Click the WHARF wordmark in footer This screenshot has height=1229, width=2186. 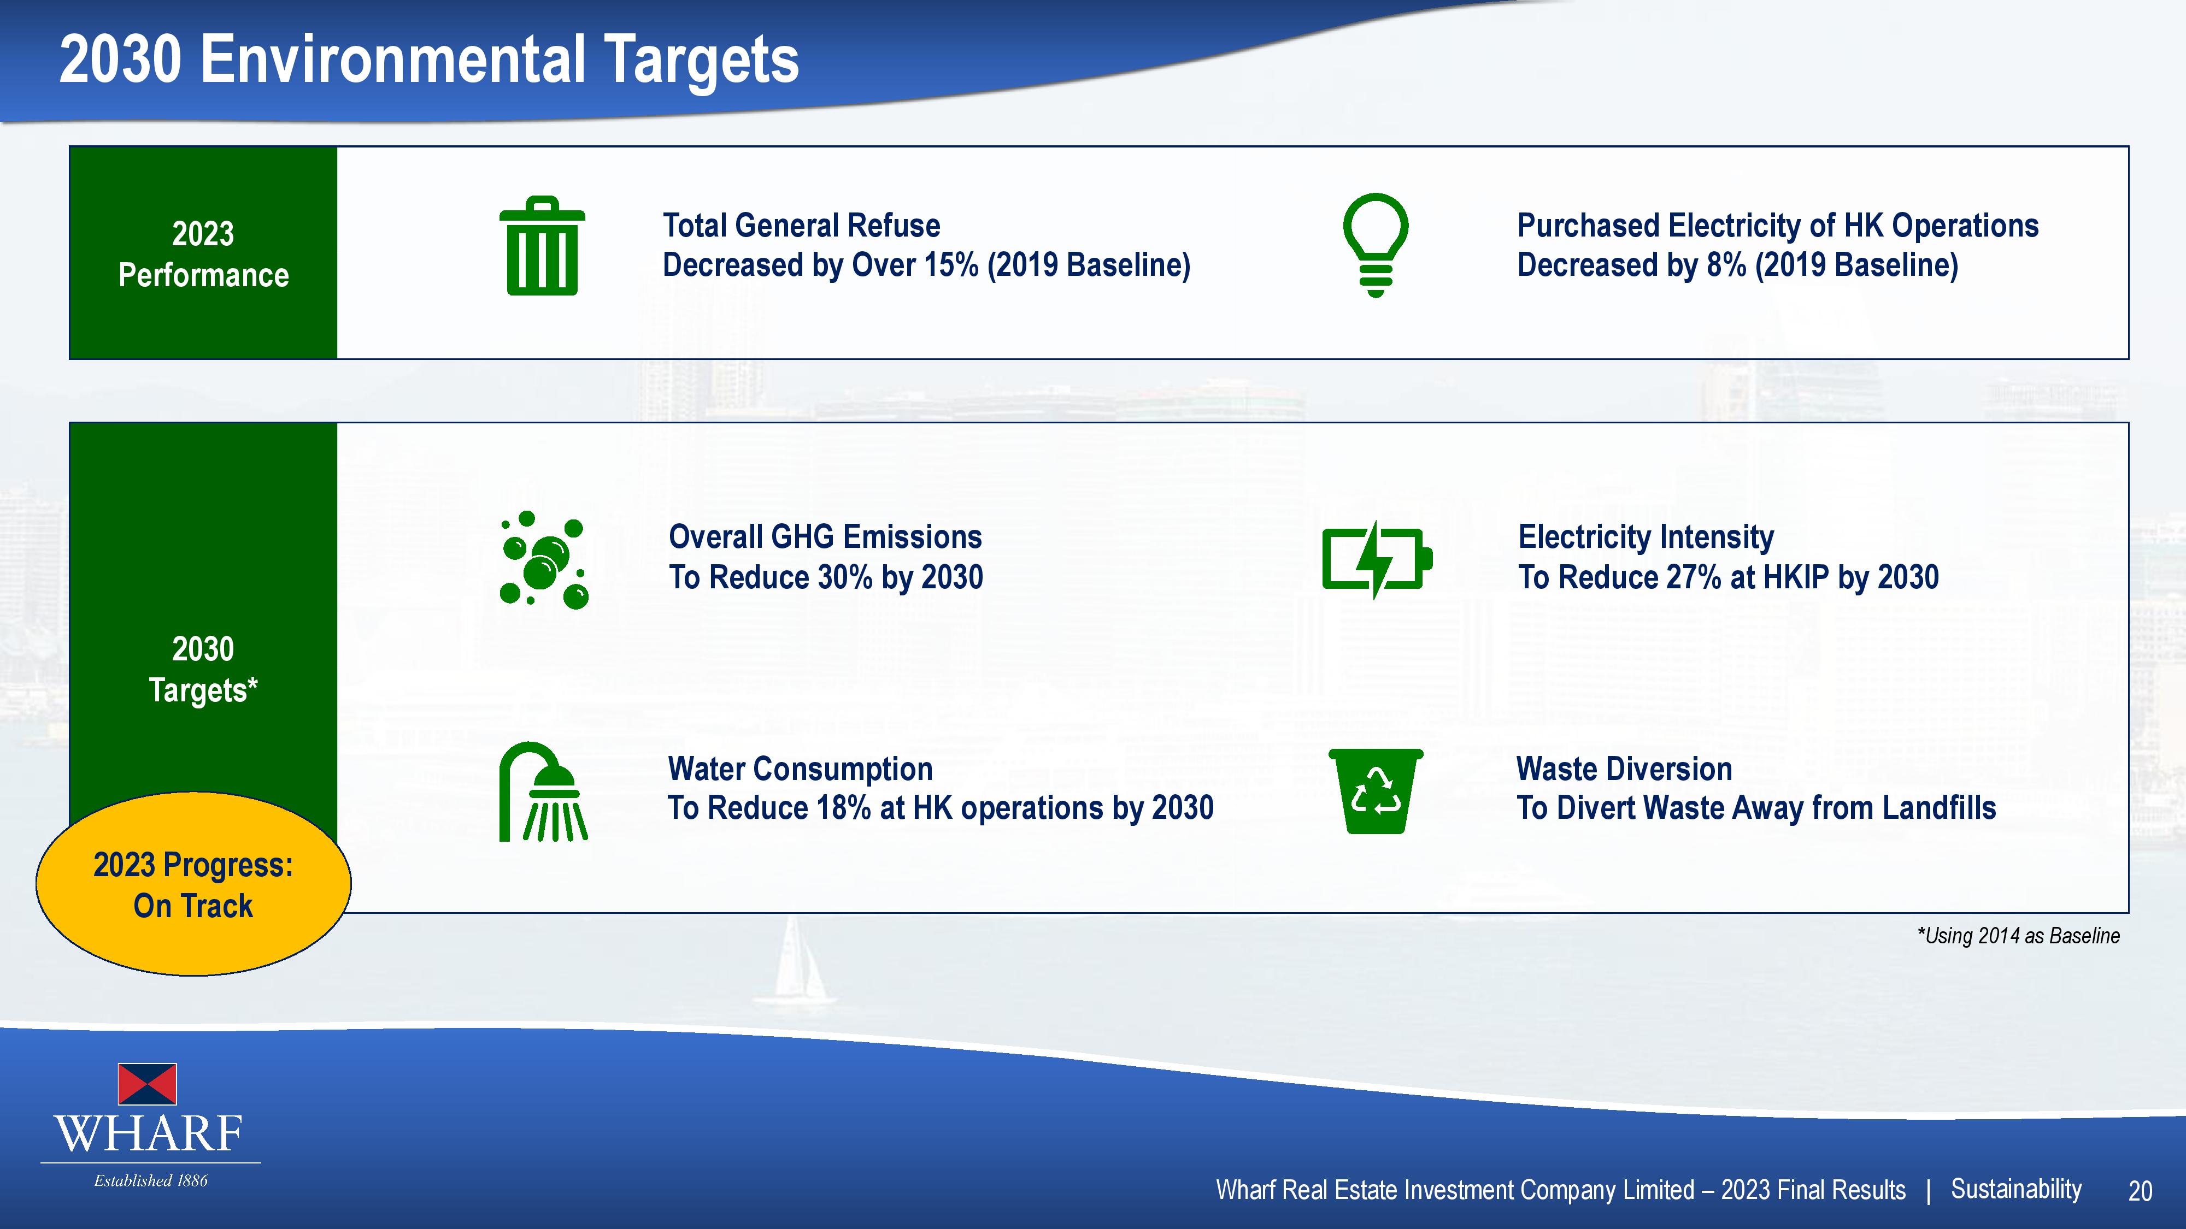[149, 1133]
